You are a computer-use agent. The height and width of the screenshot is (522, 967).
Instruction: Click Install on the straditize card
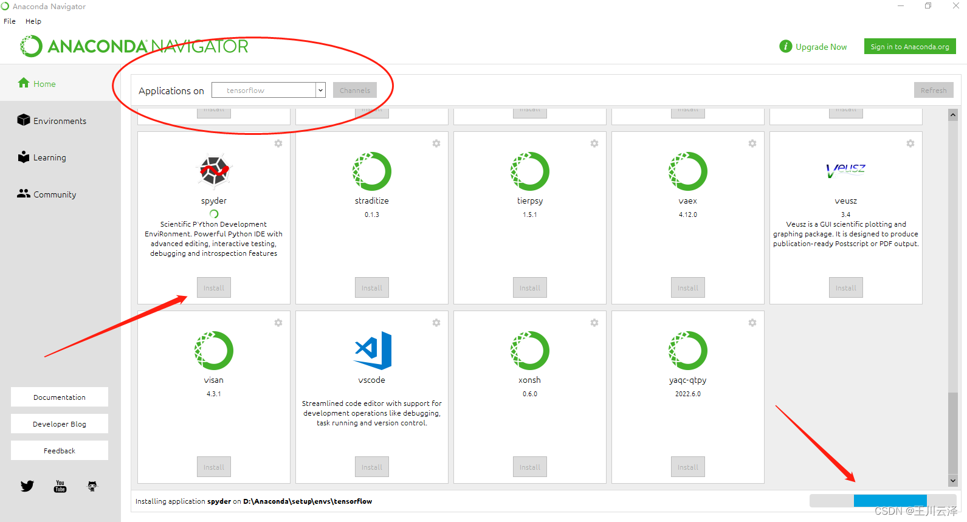(x=372, y=287)
